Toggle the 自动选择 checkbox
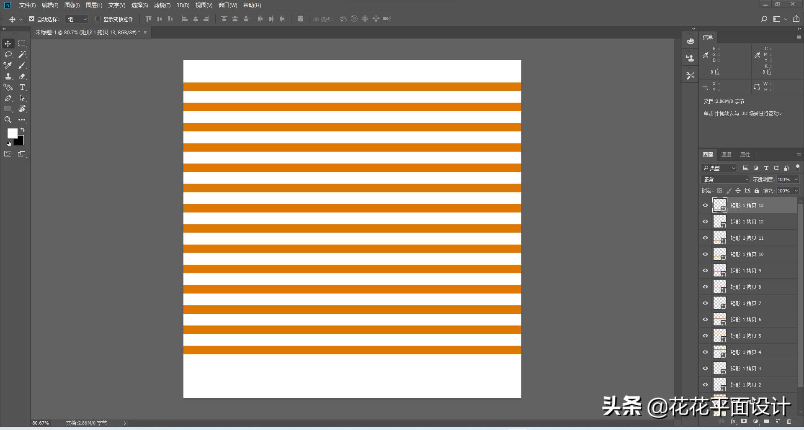The width and height of the screenshot is (804, 430). click(x=32, y=19)
